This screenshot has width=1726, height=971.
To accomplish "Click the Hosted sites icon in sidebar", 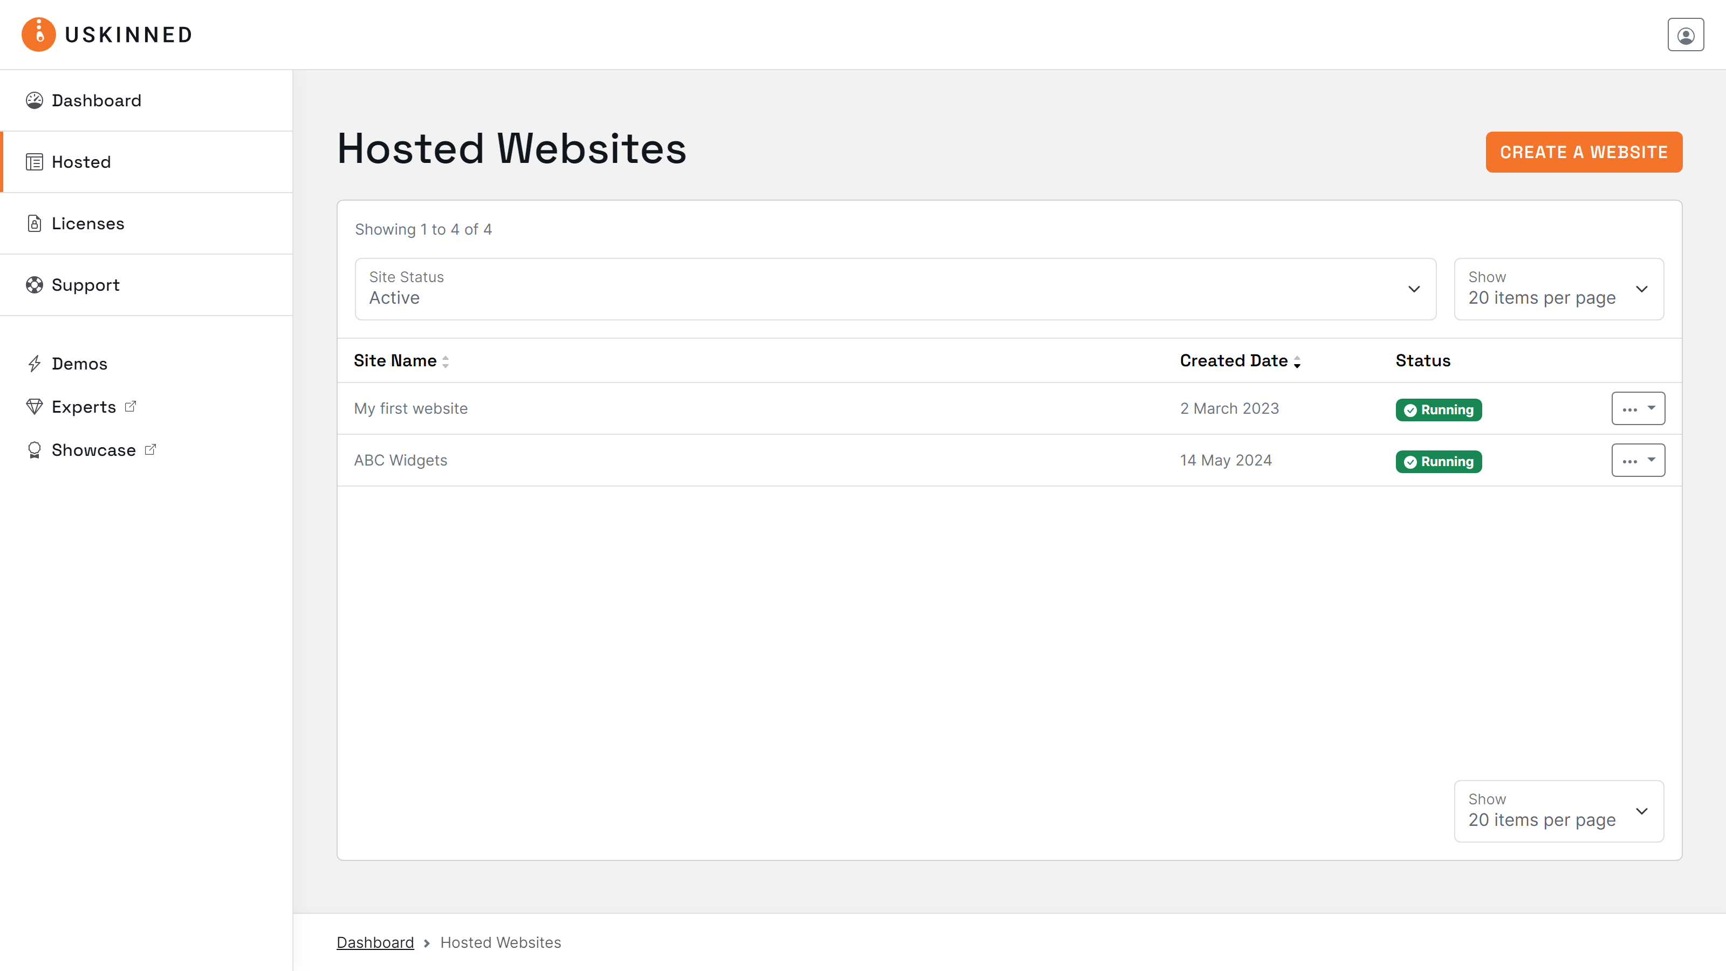I will point(35,161).
